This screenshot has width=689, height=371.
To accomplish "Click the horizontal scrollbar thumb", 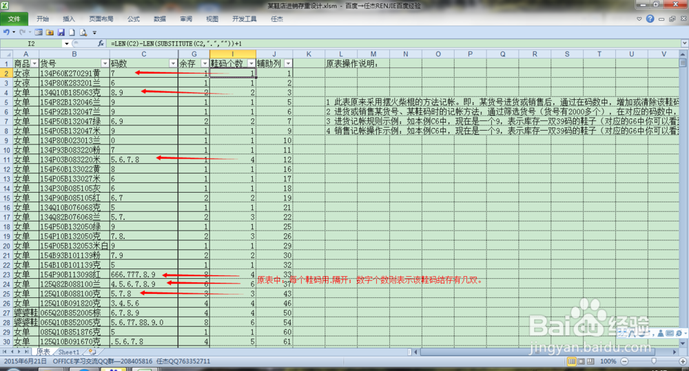I will pos(538,352).
